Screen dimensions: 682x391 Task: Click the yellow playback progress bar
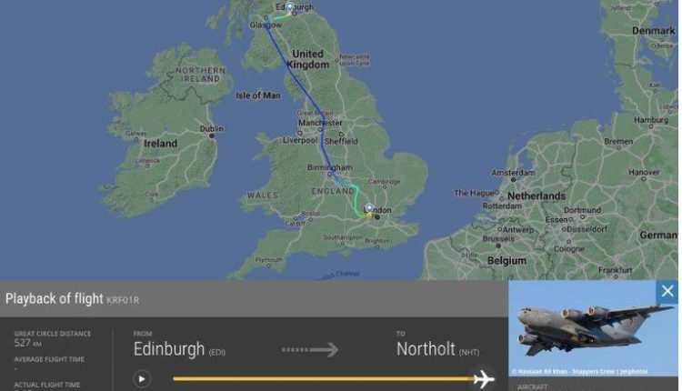(x=323, y=379)
